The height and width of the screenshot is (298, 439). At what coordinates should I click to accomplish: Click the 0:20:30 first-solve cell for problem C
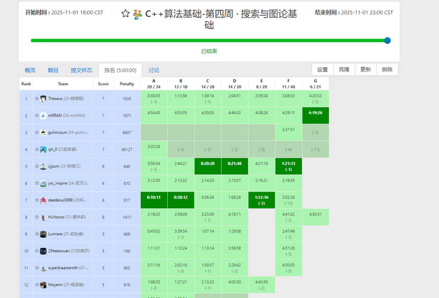pos(207,166)
